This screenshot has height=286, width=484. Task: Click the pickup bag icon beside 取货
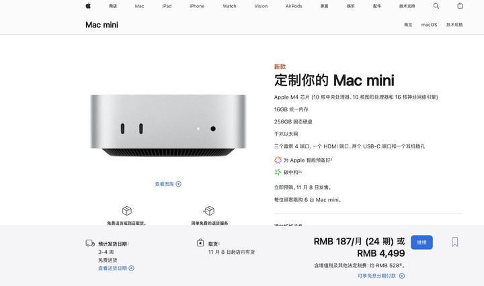tap(200, 243)
